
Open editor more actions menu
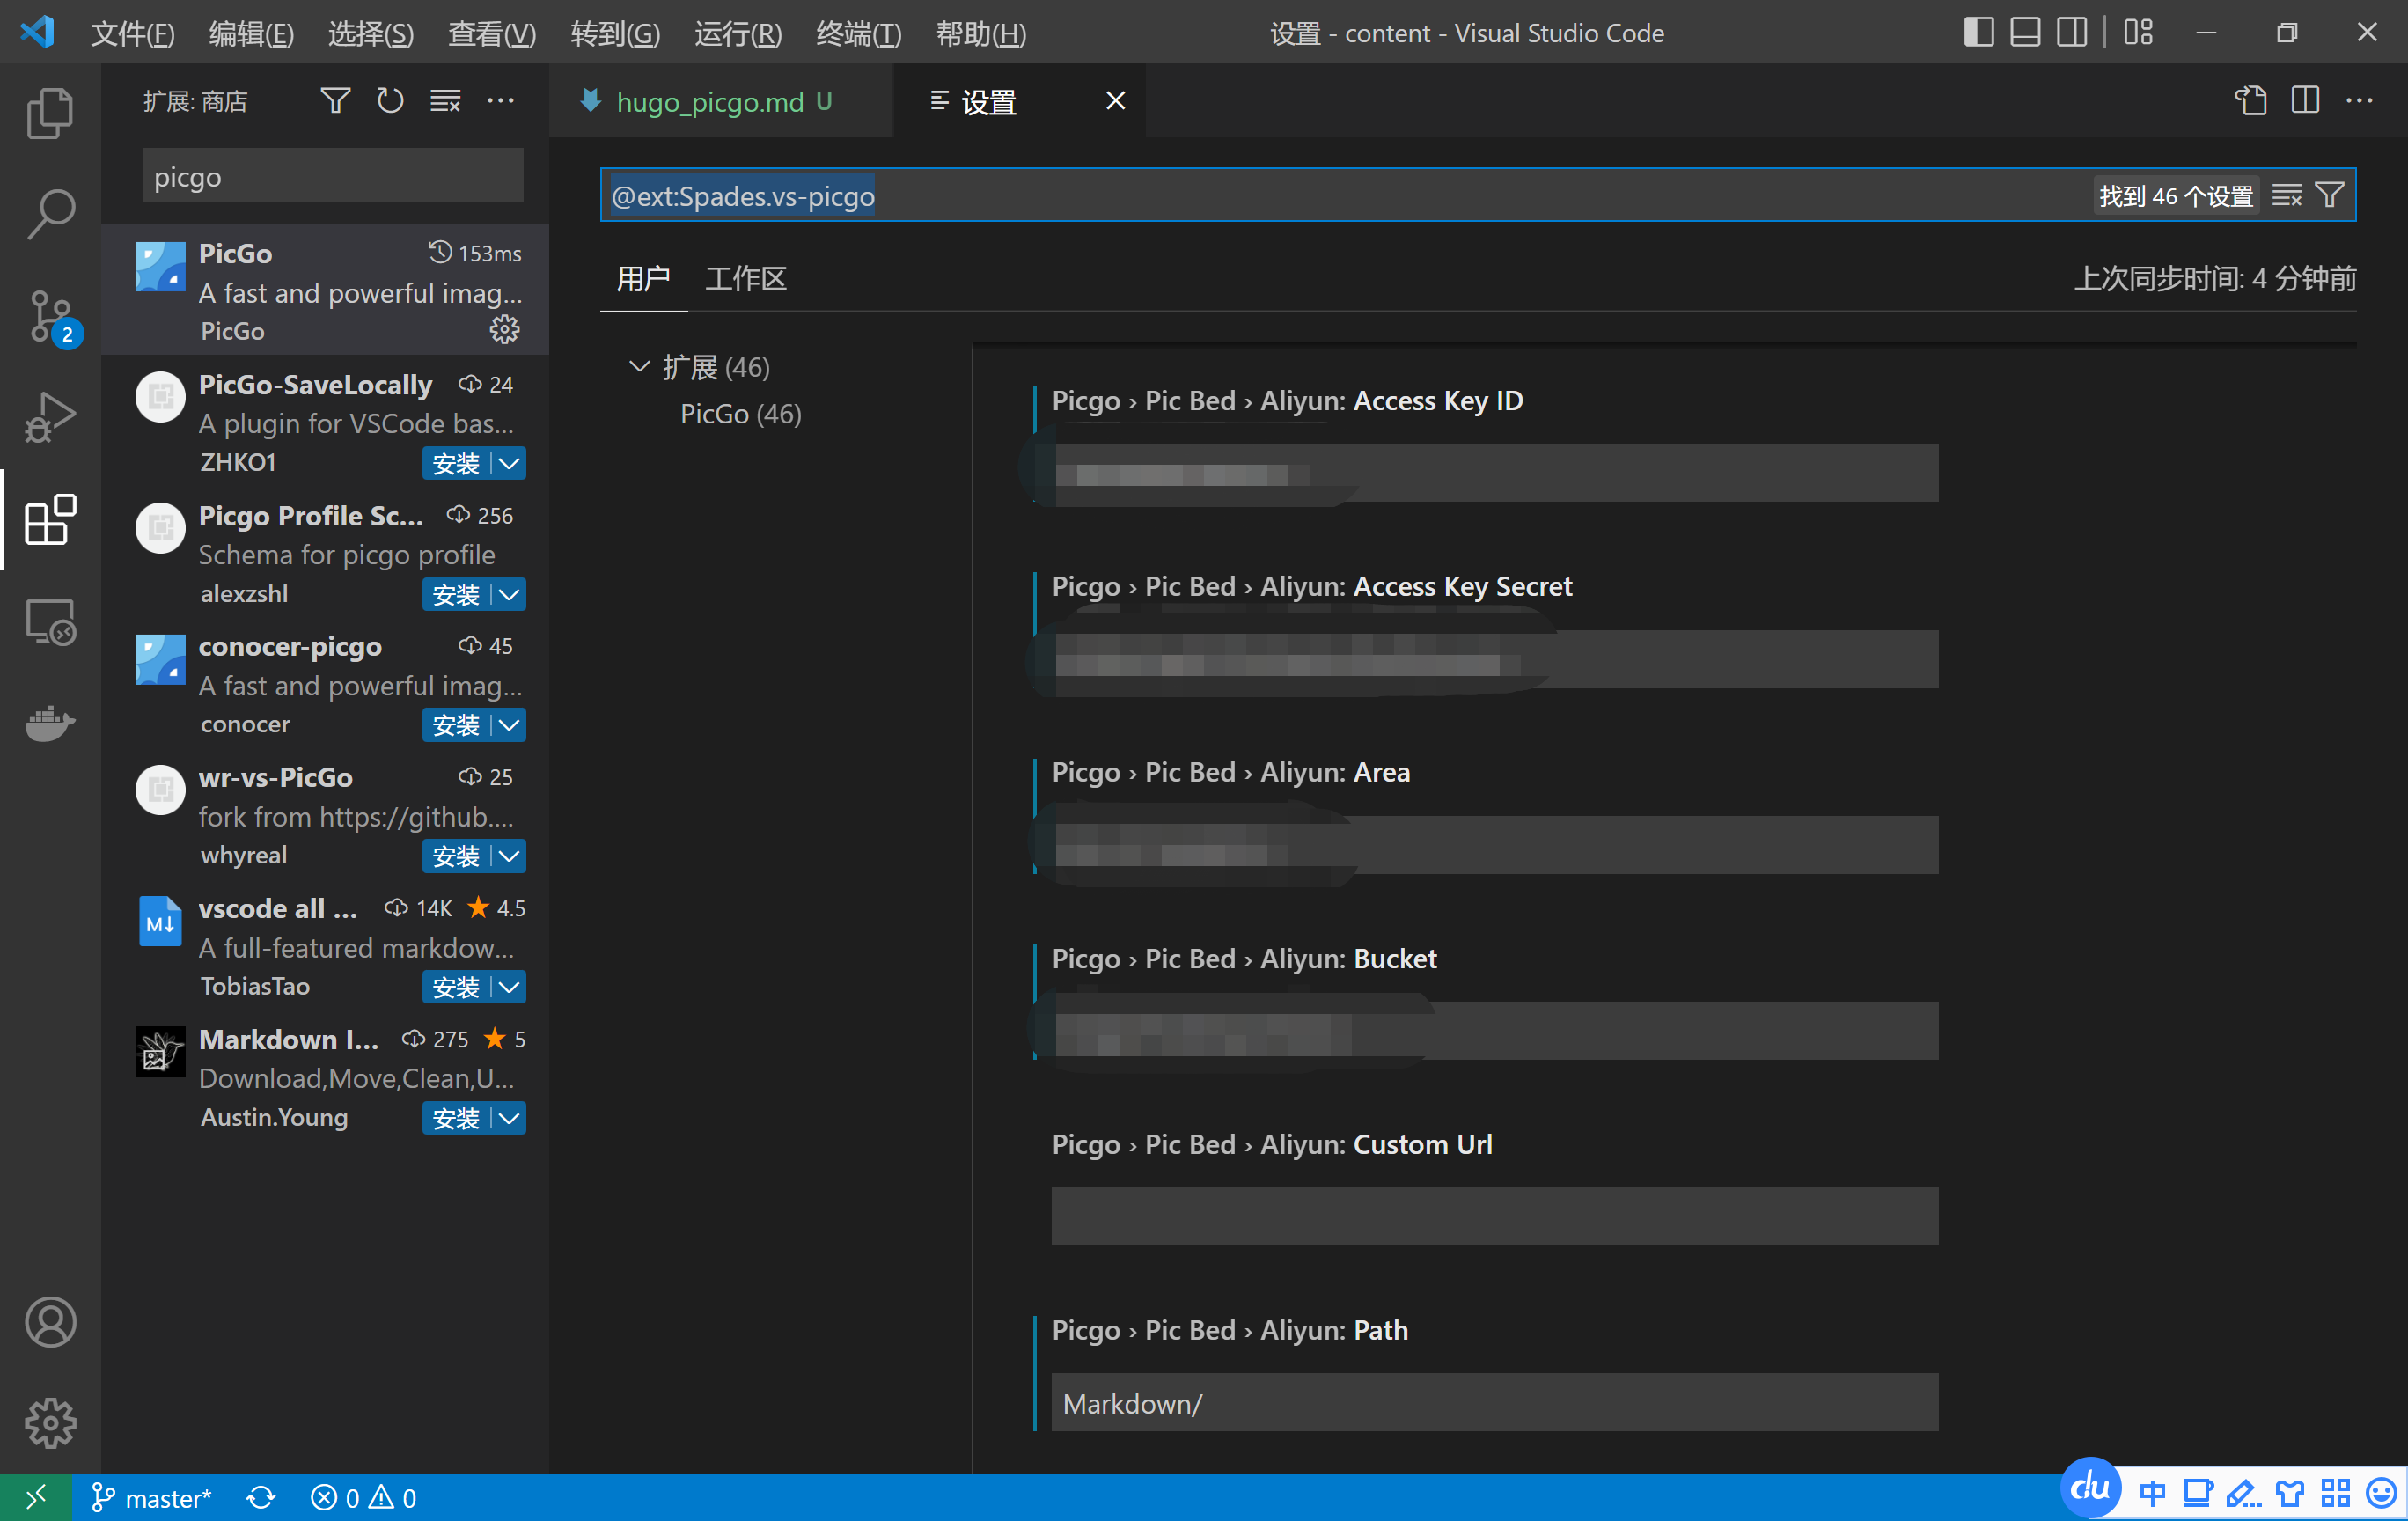(2360, 101)
